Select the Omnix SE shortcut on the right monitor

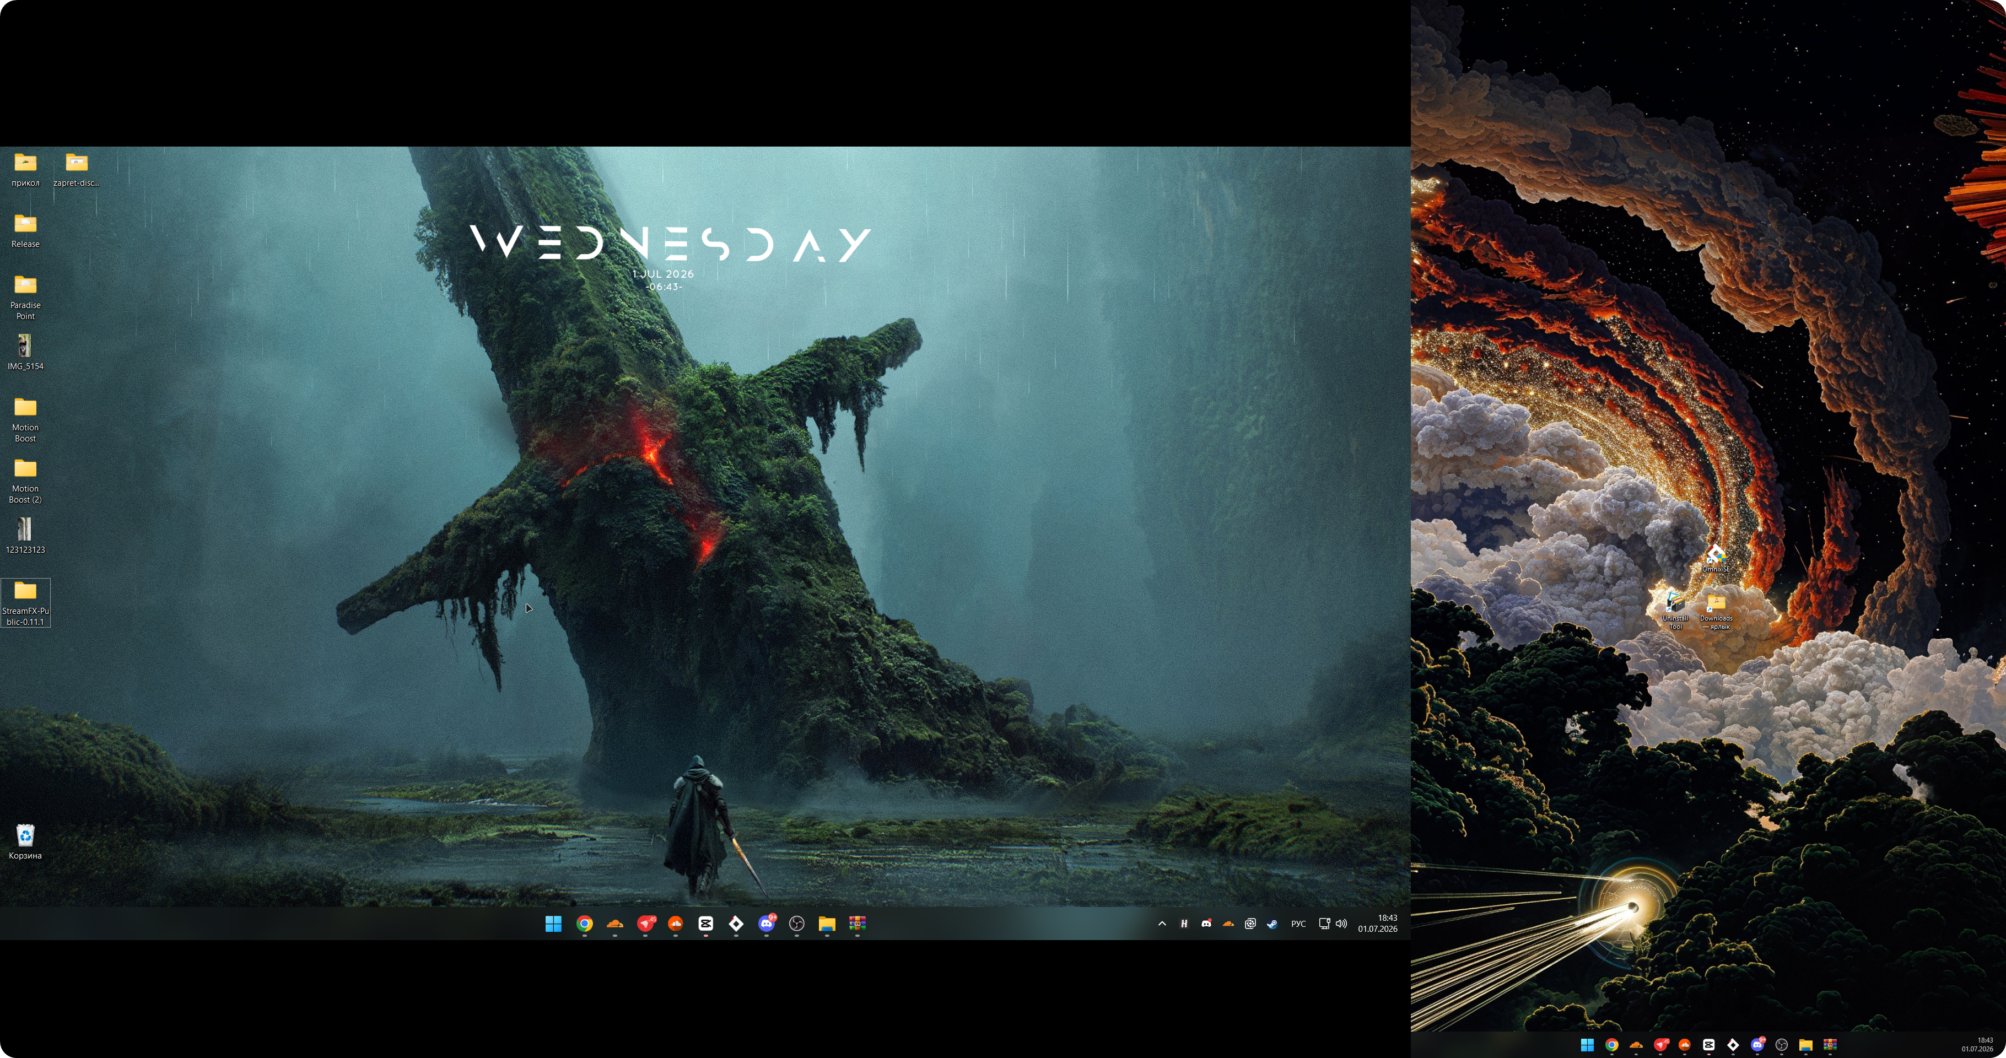pyautogui.click(x=1716, y=559)
